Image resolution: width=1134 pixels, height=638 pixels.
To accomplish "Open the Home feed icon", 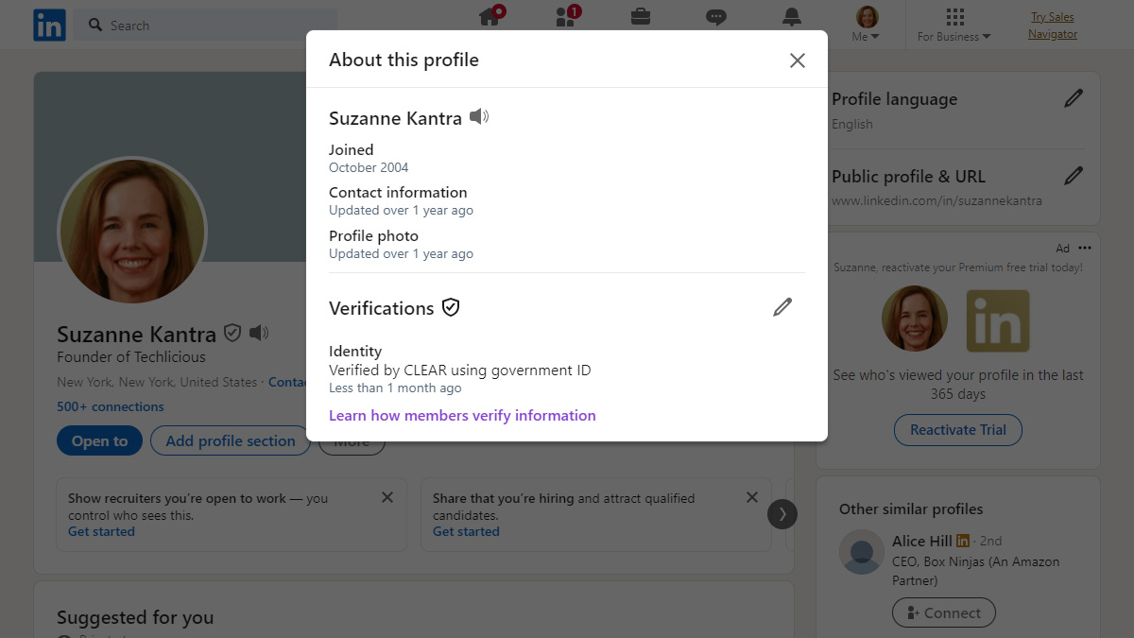I will click(490, 16).
